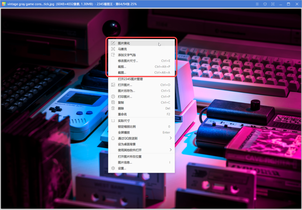Select the printer icon next to 打印图片
The image size is (302, 210).
[x=113, y=96]
